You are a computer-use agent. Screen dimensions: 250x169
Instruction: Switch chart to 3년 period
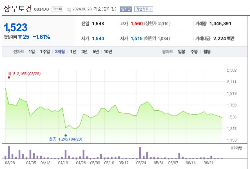tap(84, 52)
